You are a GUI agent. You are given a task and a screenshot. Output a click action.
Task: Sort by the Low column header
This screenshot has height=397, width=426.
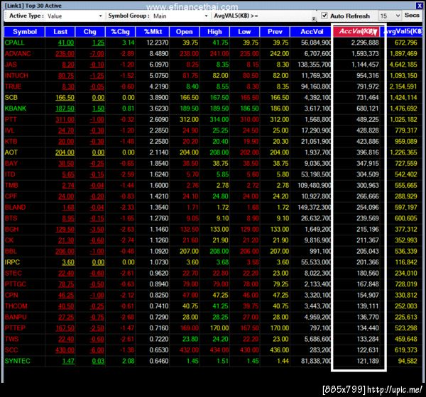244,32
